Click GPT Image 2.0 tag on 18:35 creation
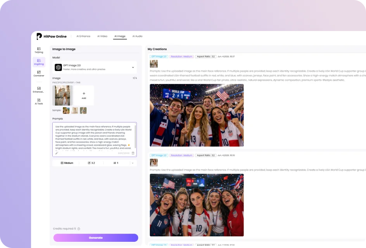 pyautogui.click(x=159, y=155)
